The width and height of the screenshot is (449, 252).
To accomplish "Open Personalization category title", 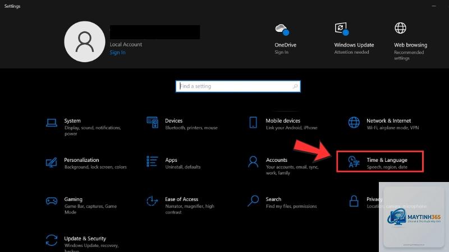I will pyautogui.click(x=81, y=160).
